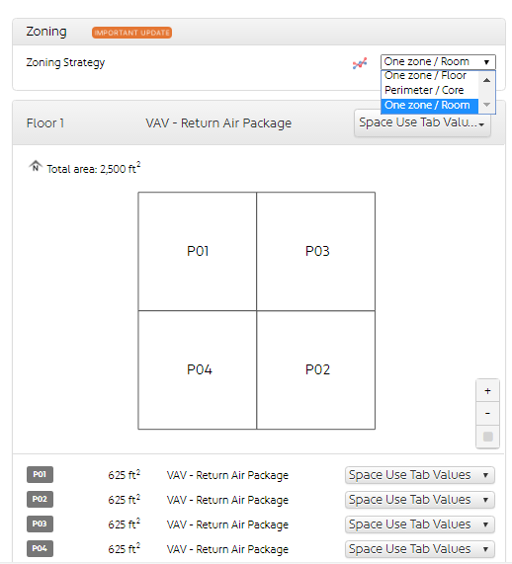Open P03 row Space Use Tab Values dropdown

point(419,524)
